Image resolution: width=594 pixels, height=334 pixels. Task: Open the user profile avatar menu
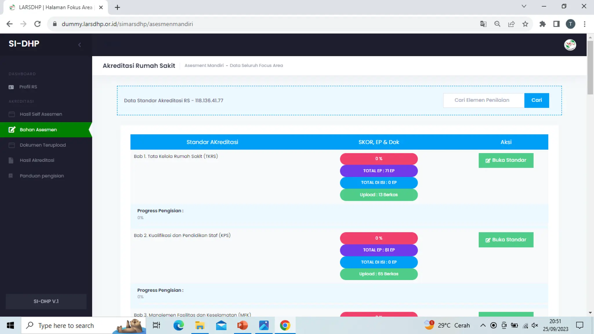click(x=570, y=45)
